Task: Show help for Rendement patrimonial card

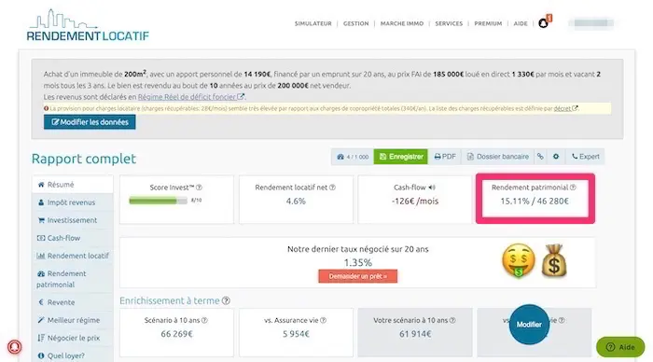Action: 573,188
